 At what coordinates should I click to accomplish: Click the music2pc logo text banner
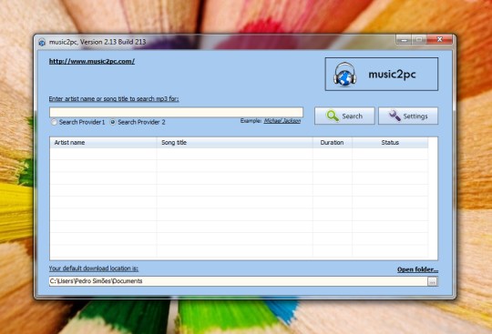[x=382, y=75]
